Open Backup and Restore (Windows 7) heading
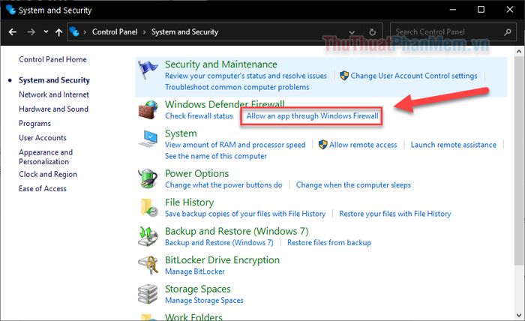Image resolution: width=525 pixels, height=321 pixels. click(x=236, y=231)
